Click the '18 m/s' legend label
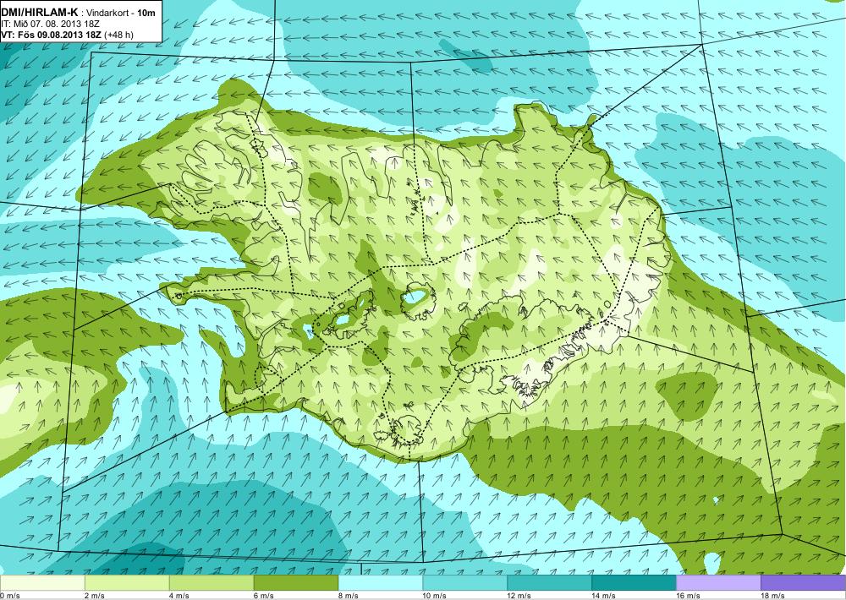846x600 pixels. point(773,596)
